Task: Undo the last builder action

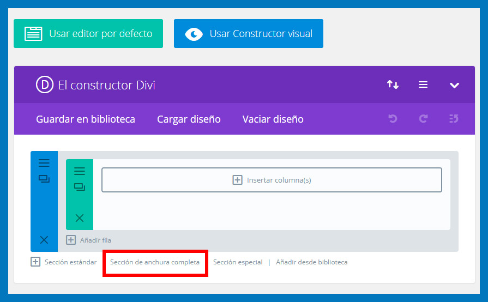Action: point(393,118)
